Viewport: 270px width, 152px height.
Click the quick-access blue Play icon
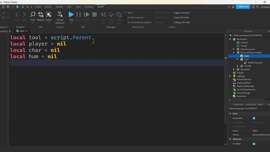[x=18, y=7]
